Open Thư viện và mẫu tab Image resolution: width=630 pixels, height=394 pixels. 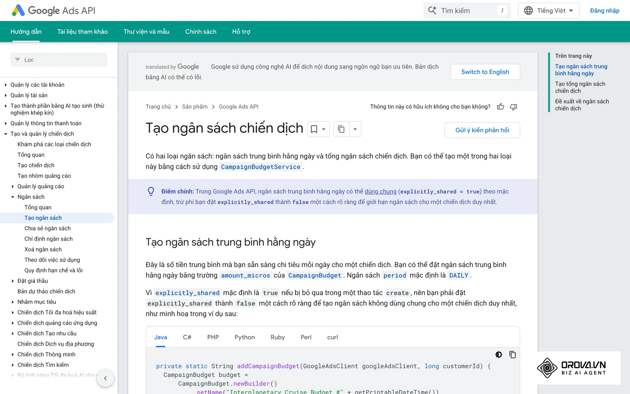(x=146, y=32)
